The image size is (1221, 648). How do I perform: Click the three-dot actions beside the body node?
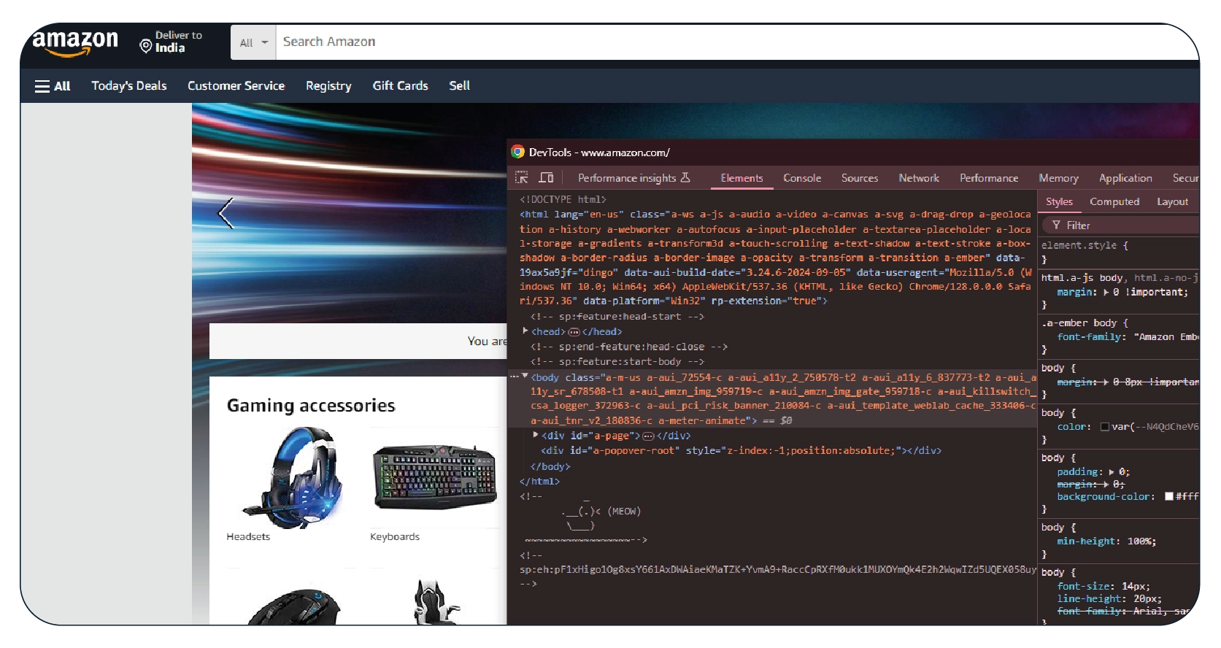point(514,377)
